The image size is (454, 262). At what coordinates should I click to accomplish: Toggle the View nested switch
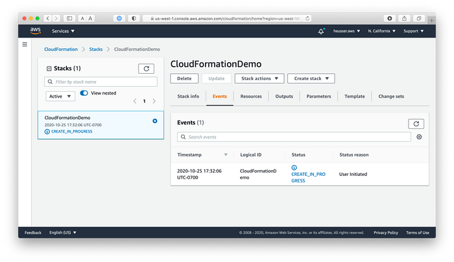pyautogui.click(x=84, y=93)
